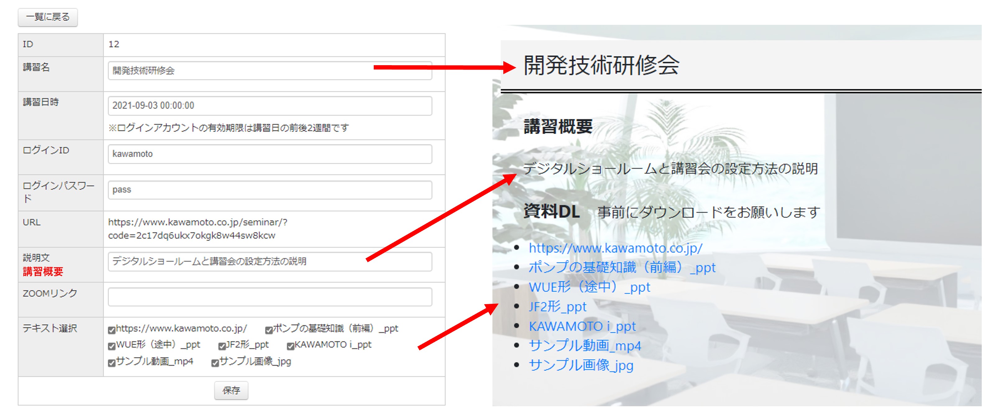
Task: Click the 資料DL heading
Action: click(x=551, y=211)
